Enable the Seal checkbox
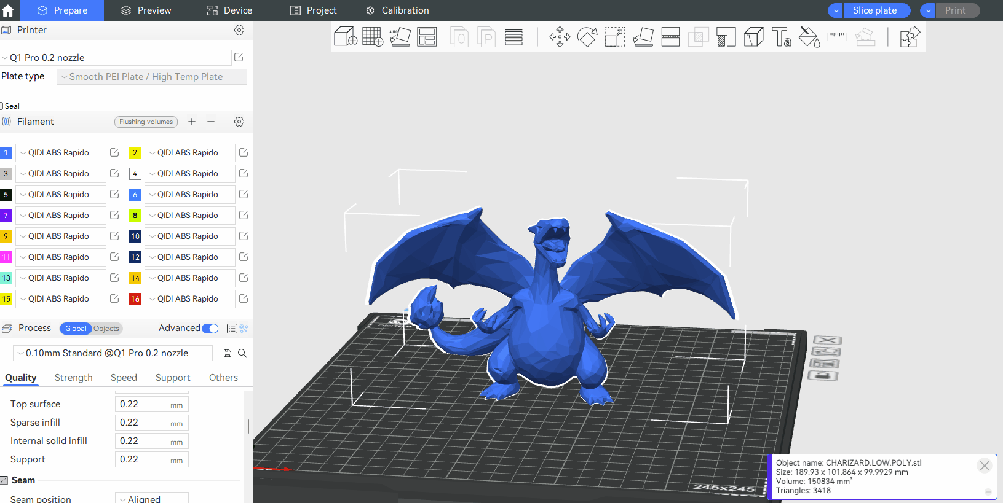1003x503 pixels. point(2,106)
